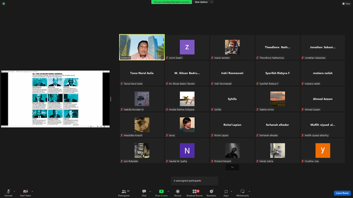The image size is (353, 198).
Task: Select M. Ikhsan Badru Tamam participant tile
Action: [x=187, y=73]
